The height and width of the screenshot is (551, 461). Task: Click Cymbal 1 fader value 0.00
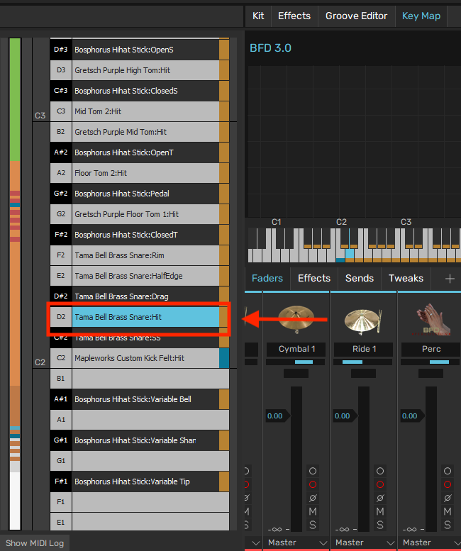tap(275, 416)
